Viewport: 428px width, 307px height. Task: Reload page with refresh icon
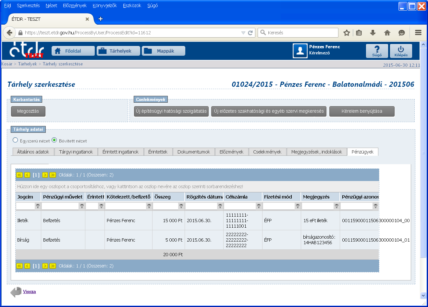pos(250,33)
